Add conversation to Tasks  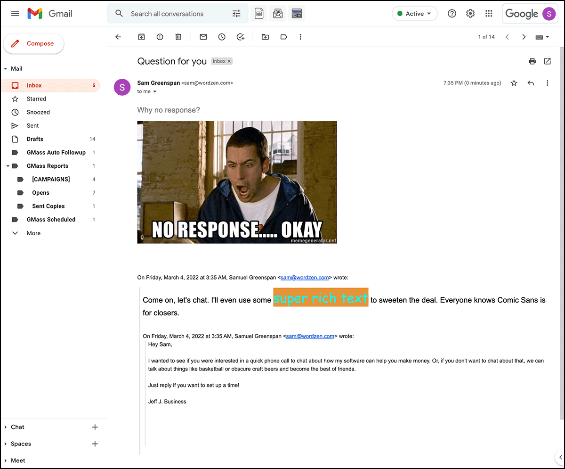click(241, 37)
